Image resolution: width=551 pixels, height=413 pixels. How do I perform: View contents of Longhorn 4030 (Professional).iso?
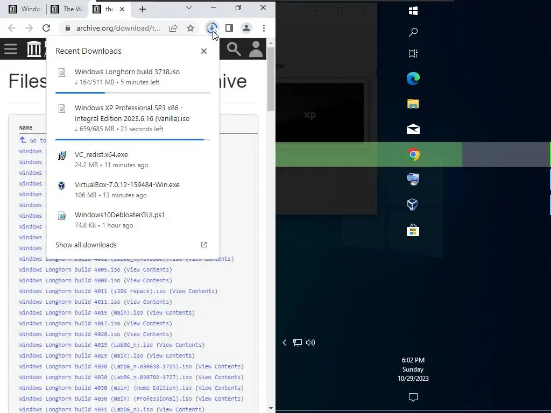click(x=220, y=398)
